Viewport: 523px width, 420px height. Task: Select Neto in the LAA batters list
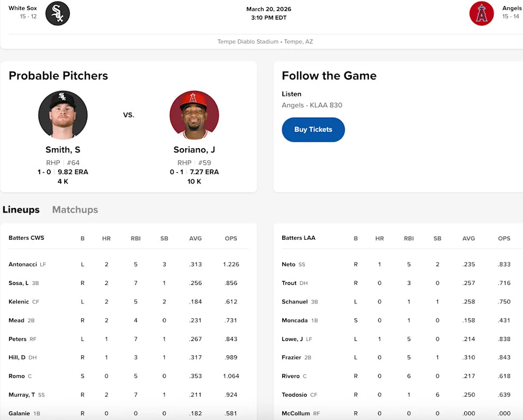[289, 264]
